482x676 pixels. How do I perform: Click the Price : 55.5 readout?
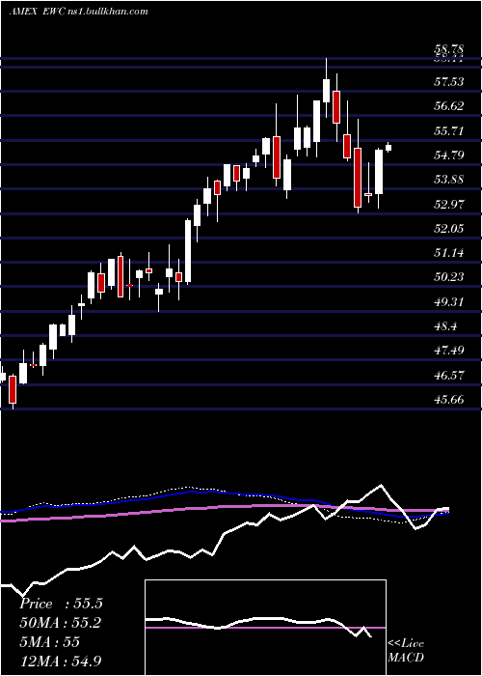(x=61, y=604)
